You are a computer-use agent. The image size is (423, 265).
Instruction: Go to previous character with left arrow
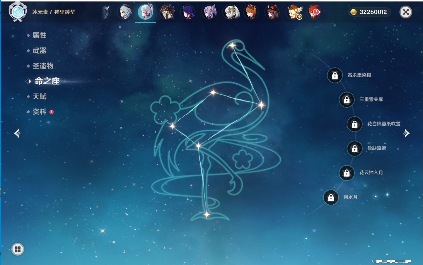(x=17, y=133)
